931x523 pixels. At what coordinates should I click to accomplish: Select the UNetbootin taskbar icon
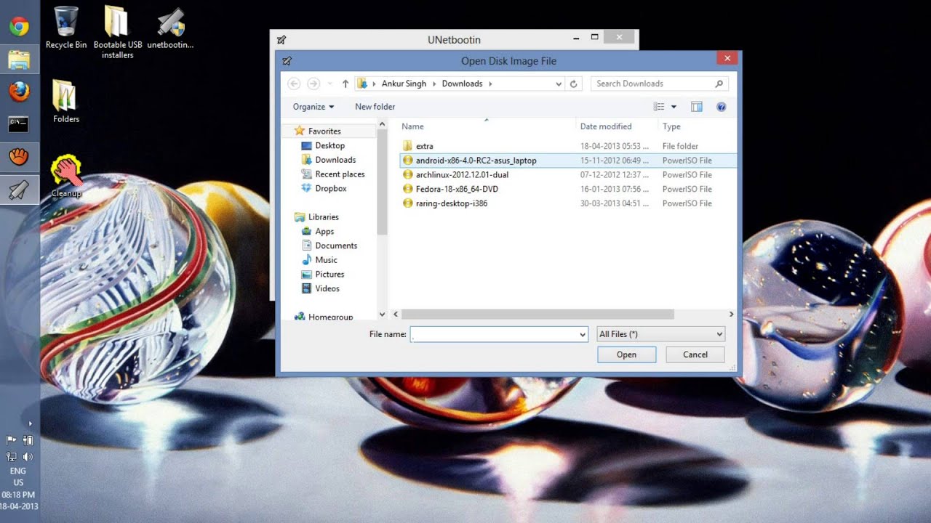(x=19, y=190)
